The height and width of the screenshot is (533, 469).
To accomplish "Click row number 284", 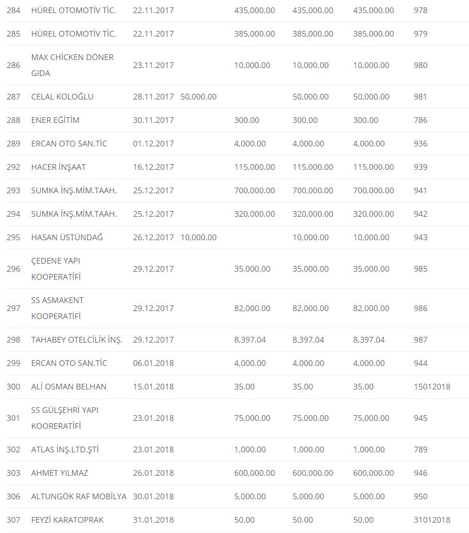I will coord(13,10).
